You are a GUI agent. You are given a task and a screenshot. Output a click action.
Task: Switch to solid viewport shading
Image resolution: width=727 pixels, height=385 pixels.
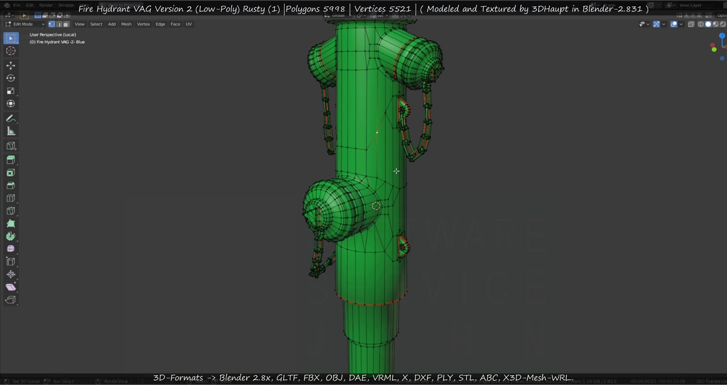pyautogui.click(x=708, y=24)
